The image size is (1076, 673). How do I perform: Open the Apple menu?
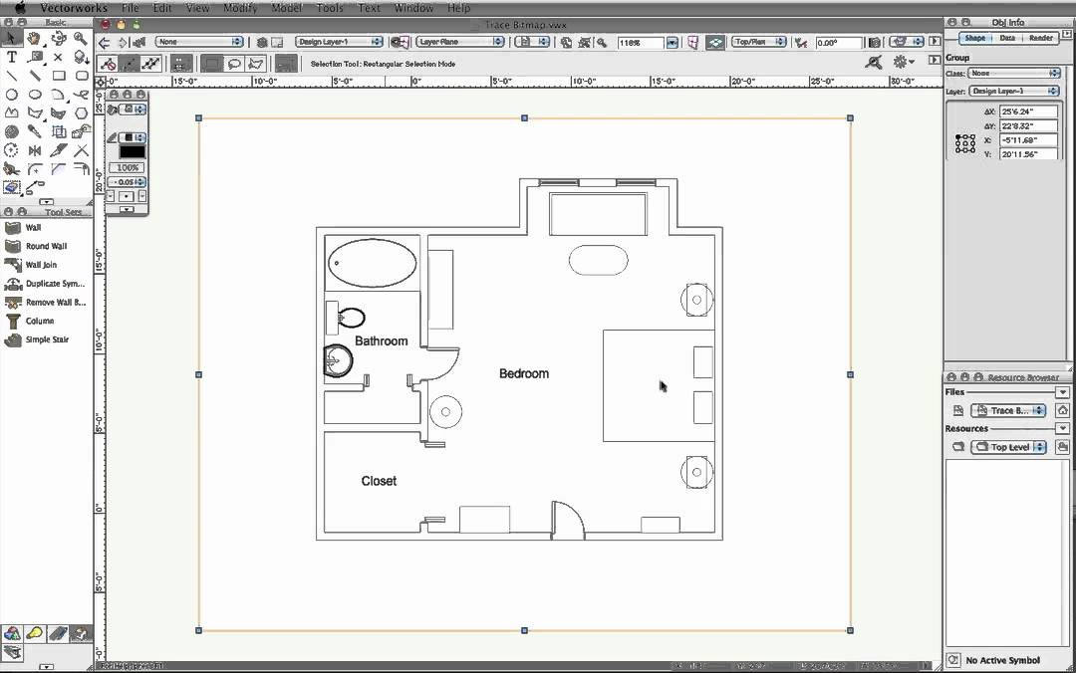[x=19, y=8]
